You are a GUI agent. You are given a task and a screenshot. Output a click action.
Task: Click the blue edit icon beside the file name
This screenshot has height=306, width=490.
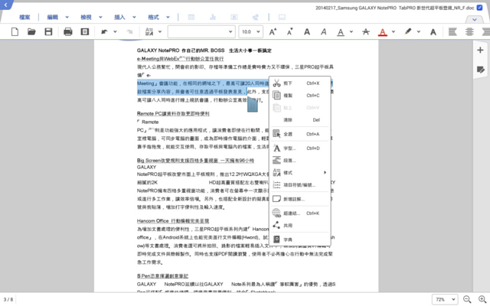coord(480,8)
